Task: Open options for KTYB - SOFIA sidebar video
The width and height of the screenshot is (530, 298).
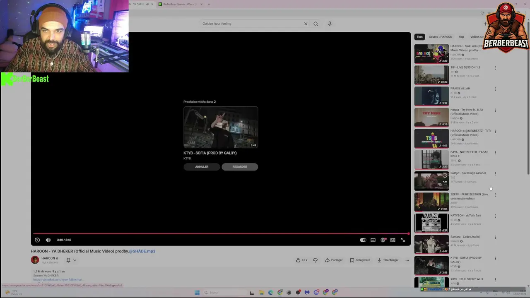Action: [x=495, y=259]
